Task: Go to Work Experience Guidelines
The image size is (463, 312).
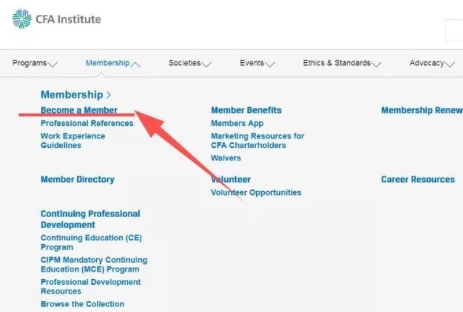Action: click(x=73, y=141)
